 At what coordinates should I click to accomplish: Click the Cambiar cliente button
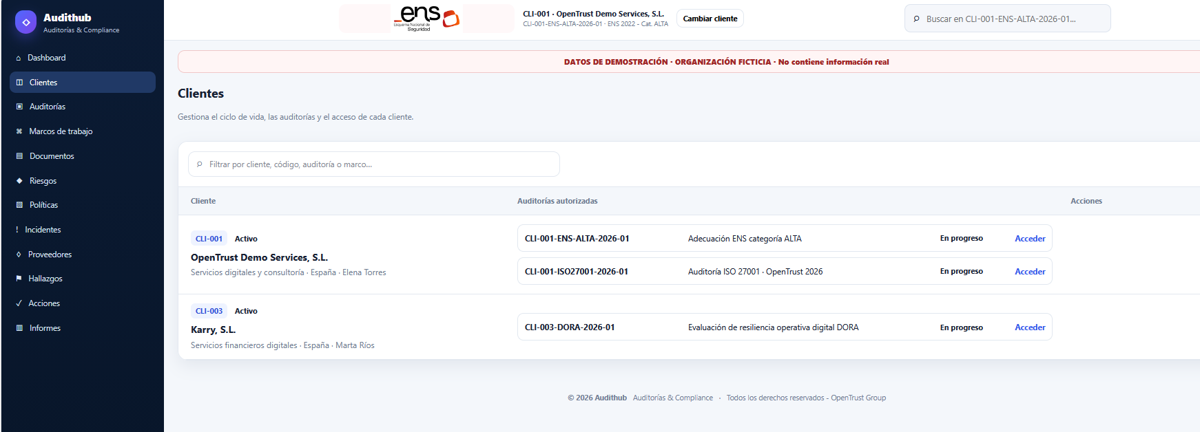710,19
